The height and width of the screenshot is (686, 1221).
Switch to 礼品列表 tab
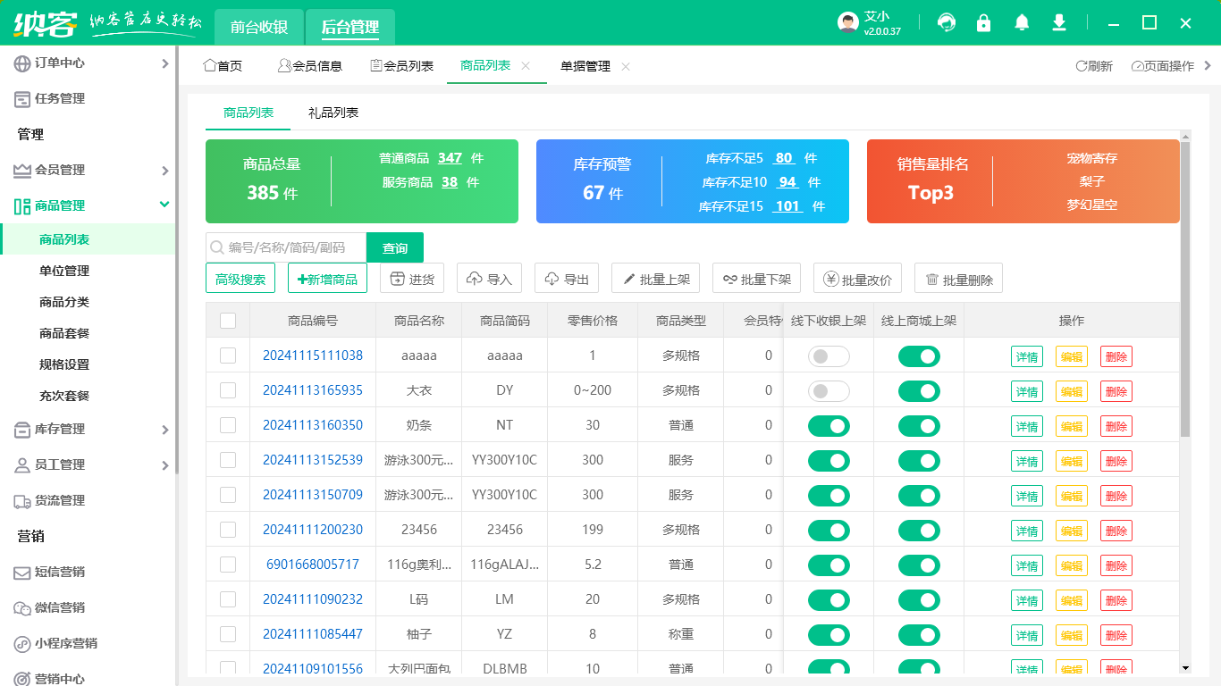point(333,113)
